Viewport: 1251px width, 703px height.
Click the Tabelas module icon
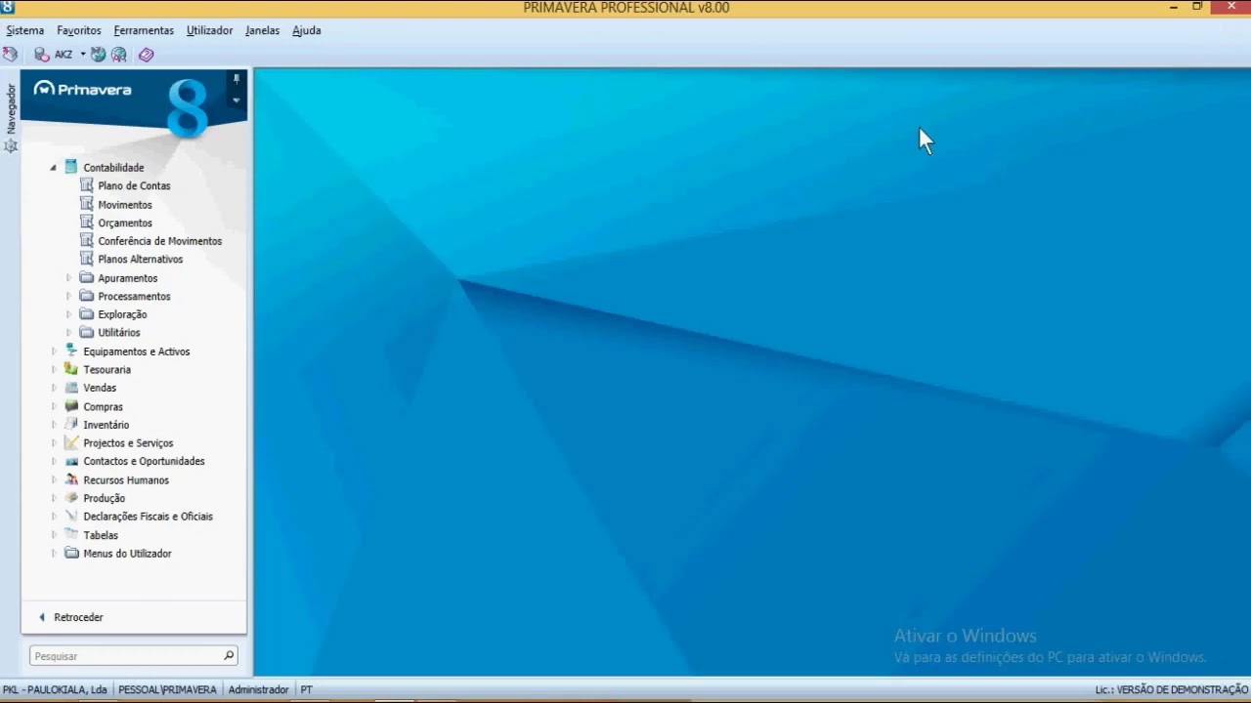(x=70, y=535)
